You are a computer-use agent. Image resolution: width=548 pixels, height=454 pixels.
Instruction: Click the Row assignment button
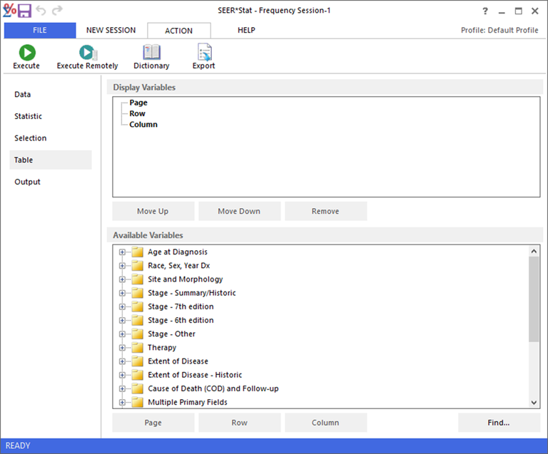click(x=239, y=423)
